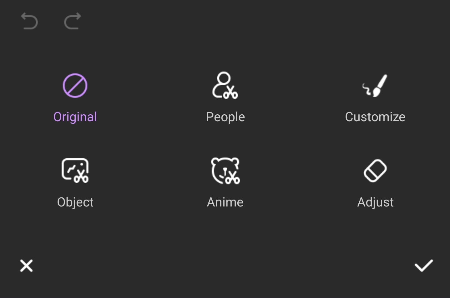This screenshot has width=450, height=298.
Task: Pick the Anime bear cutout icon
Action: (225, 171)
